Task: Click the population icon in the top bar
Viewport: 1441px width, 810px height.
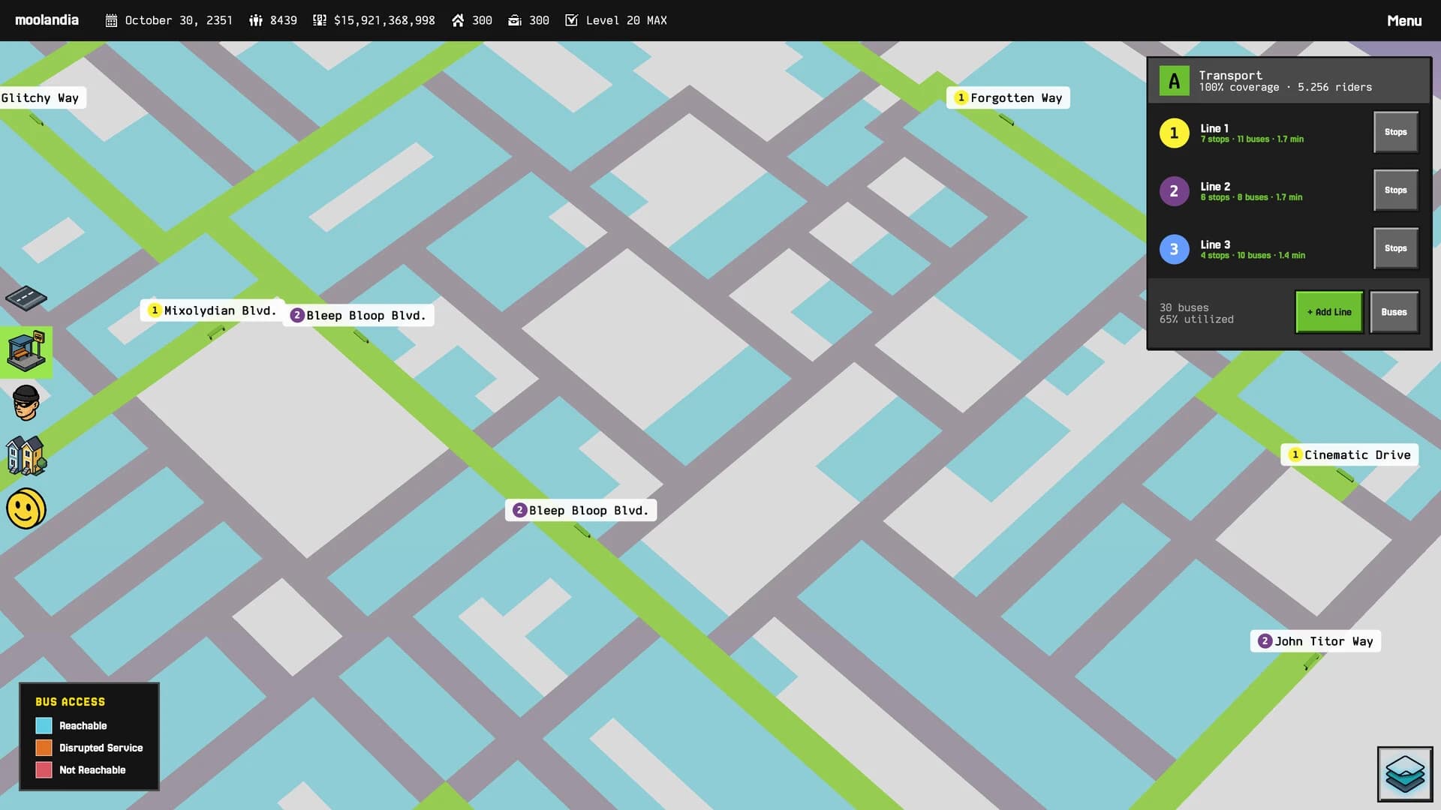Action: [256, 20]
